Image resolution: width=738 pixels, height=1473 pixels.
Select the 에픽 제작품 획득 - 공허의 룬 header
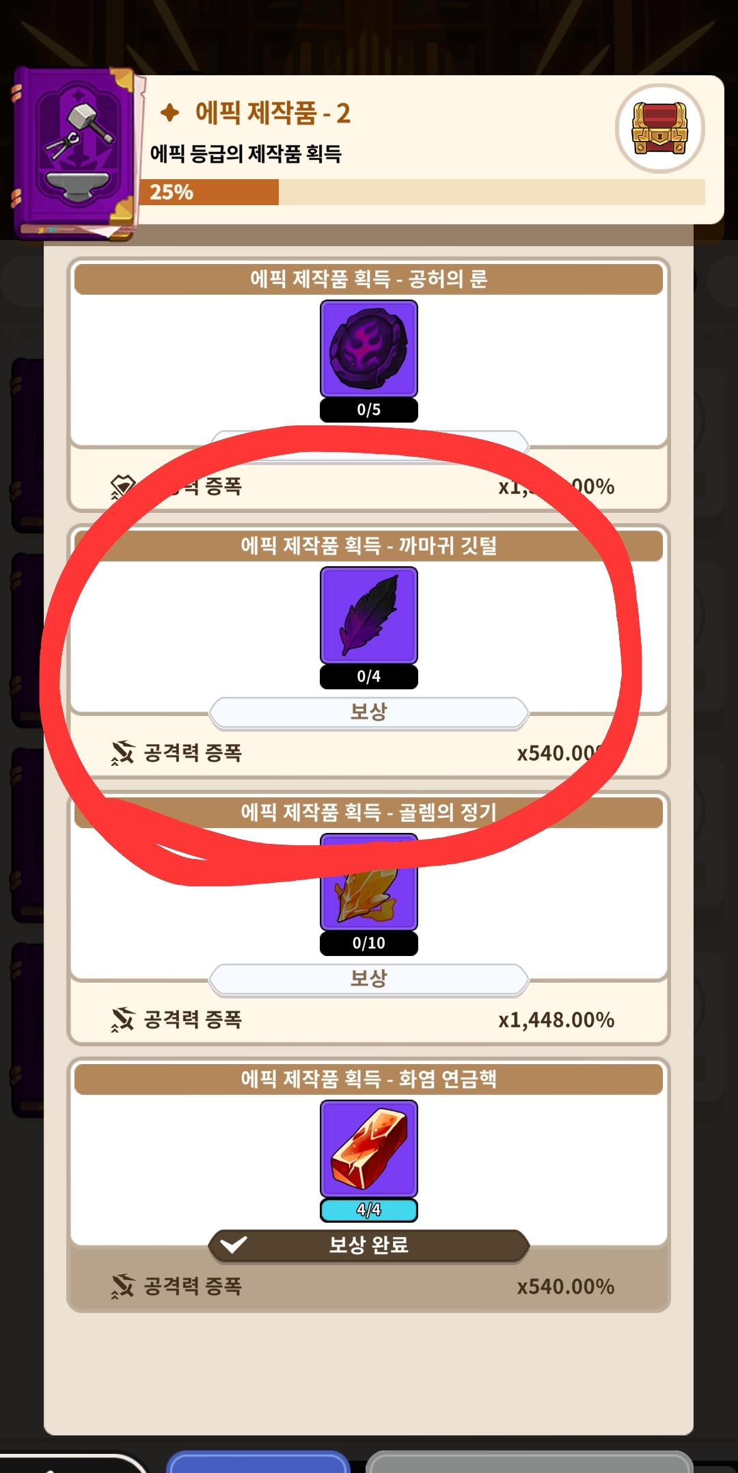(x=369, y=279)
